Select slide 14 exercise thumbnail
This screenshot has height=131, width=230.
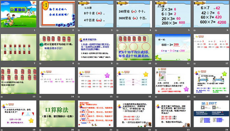57,81
